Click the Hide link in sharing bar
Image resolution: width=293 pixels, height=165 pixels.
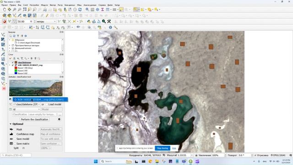(174, 148)
